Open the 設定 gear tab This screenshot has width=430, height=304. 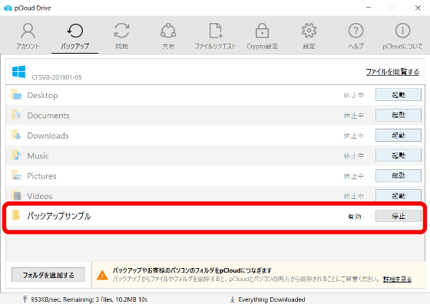pos(309,36)
